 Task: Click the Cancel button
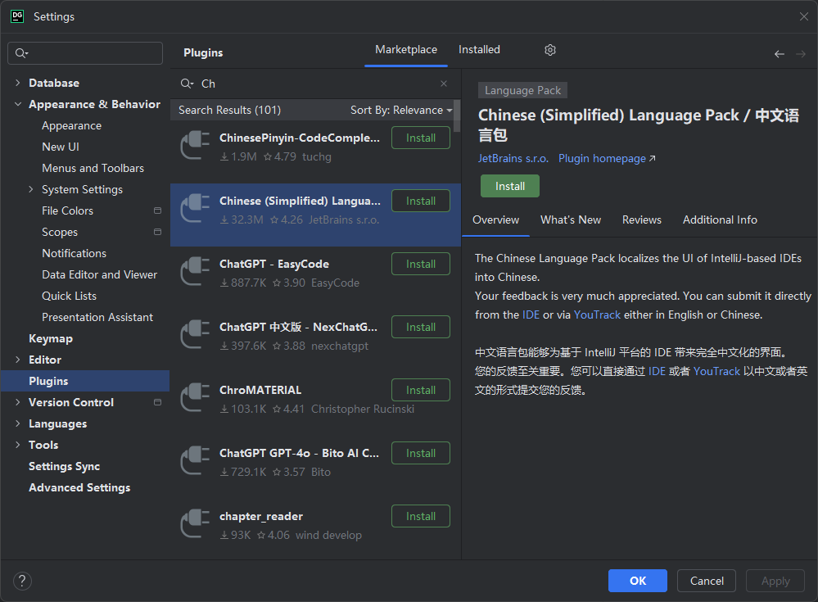pos(707,581)
